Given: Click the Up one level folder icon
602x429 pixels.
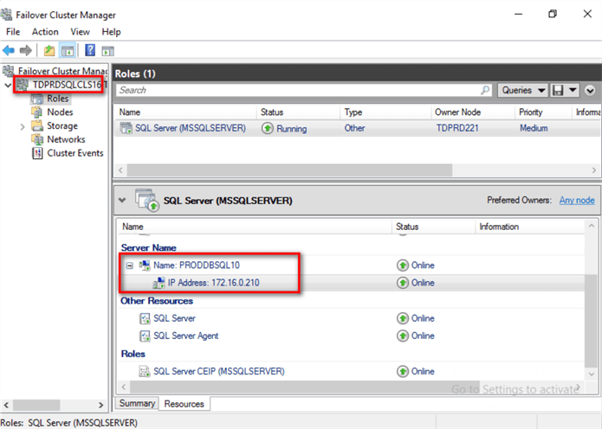Looking at the screenshot, I should [x=49, y=50].
